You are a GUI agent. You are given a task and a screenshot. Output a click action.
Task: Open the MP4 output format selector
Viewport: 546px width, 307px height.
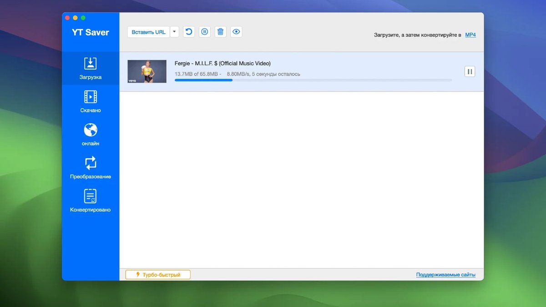pos(470,35)
